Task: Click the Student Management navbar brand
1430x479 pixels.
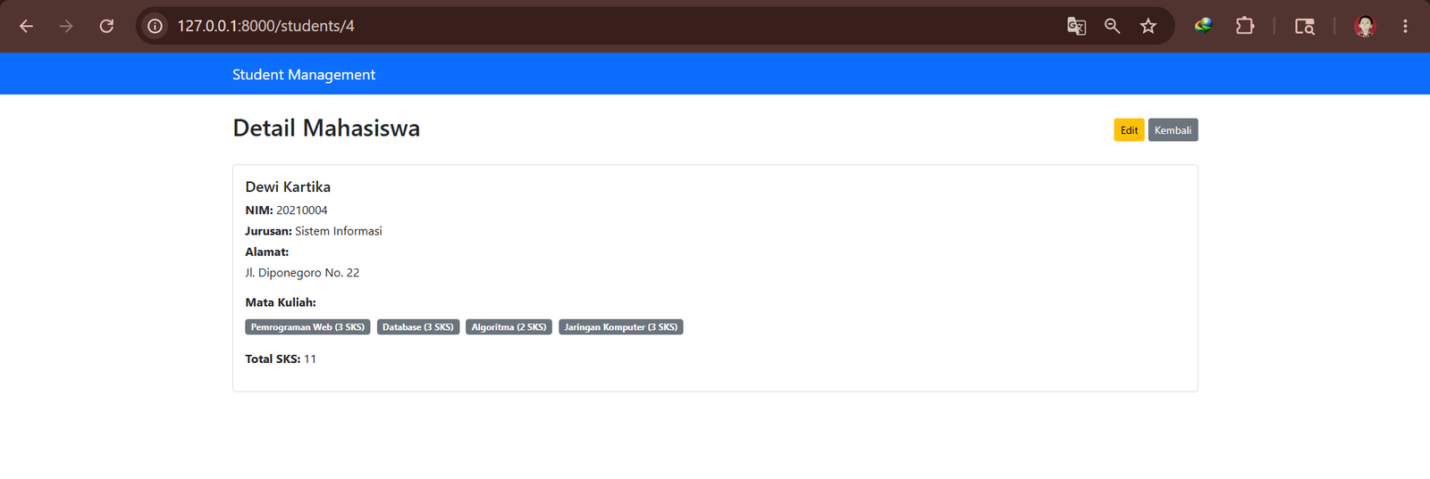Action: point(304,75)
